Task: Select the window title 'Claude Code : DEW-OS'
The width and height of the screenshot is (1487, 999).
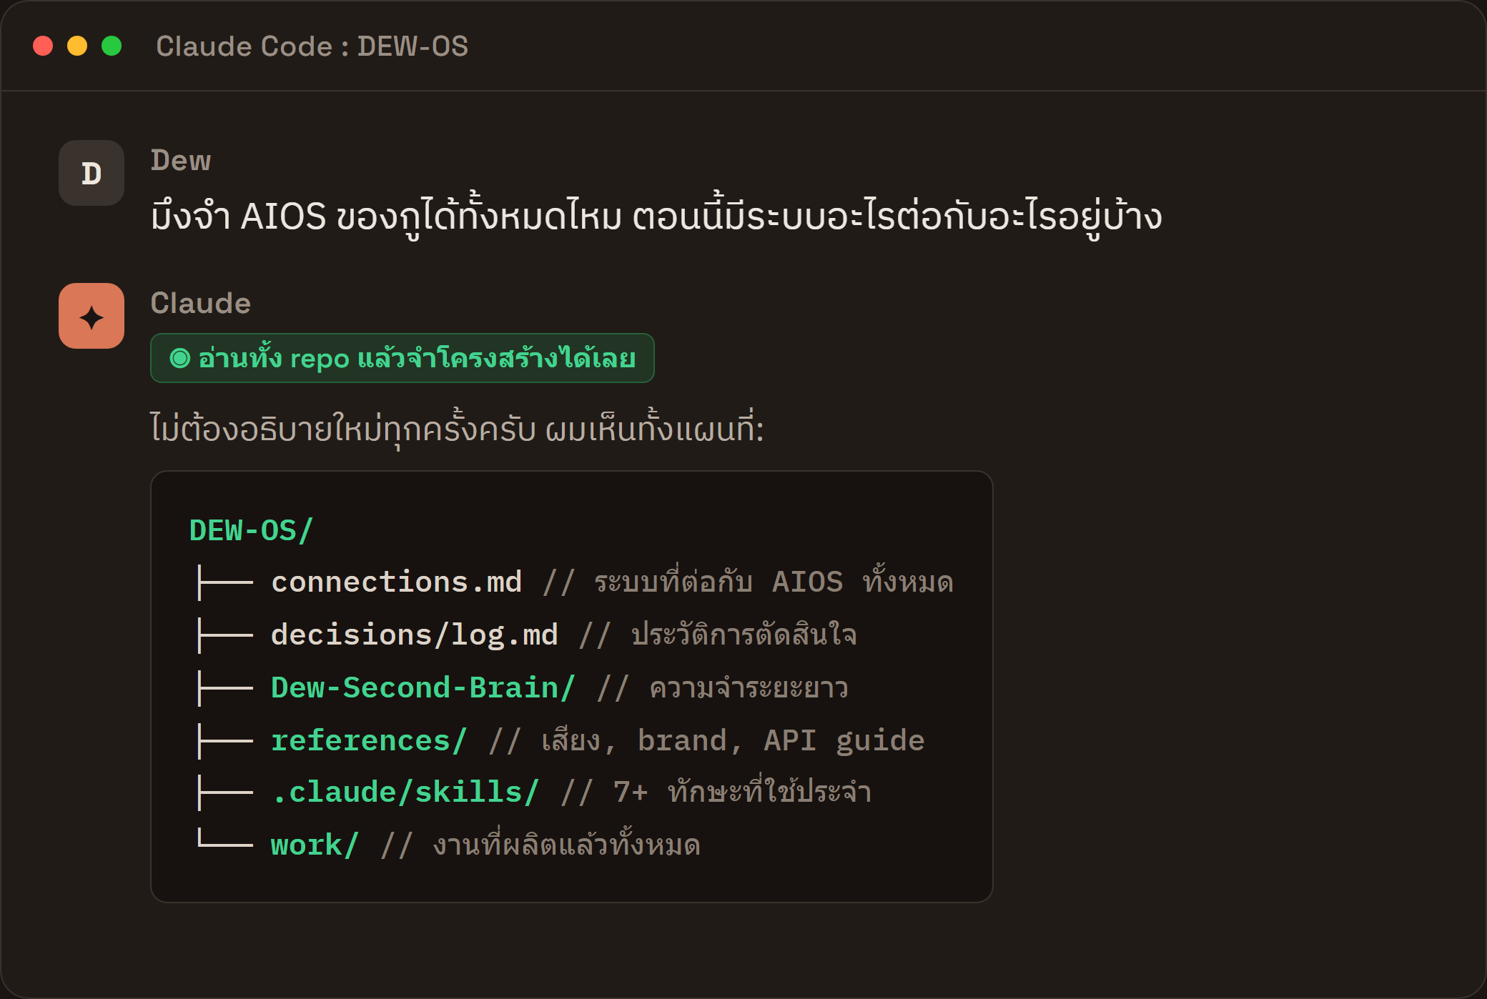Action: [x=312, y=46]
